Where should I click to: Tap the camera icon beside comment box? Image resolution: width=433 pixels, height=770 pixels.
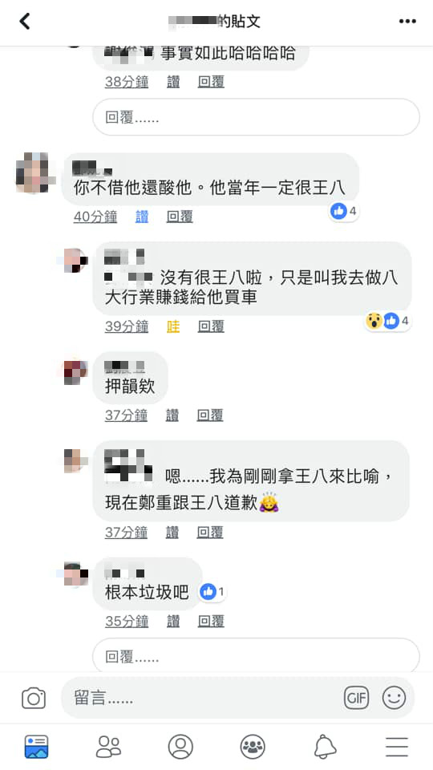point(34,698)
